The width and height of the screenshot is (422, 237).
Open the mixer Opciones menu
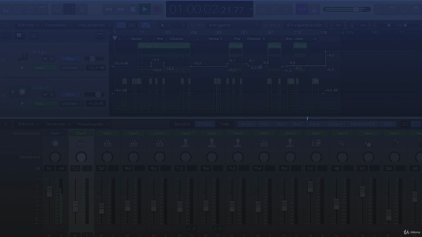[57, 124]
